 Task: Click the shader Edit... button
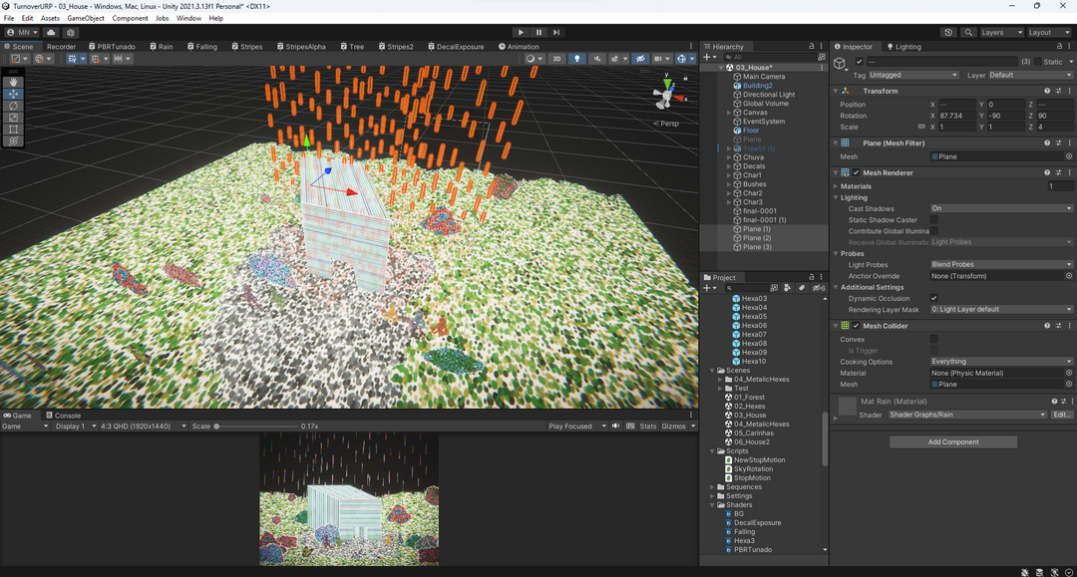tap(1060, 416)
